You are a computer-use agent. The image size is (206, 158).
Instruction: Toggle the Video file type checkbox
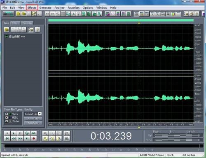click(x=7, y=121)
